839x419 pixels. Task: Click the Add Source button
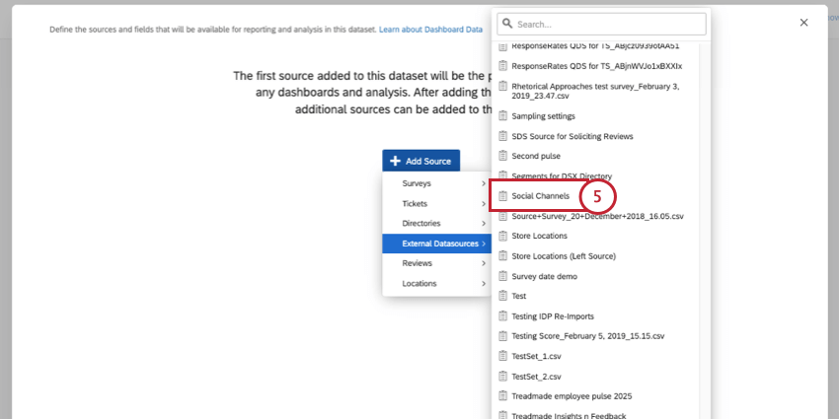click(421, 161)
